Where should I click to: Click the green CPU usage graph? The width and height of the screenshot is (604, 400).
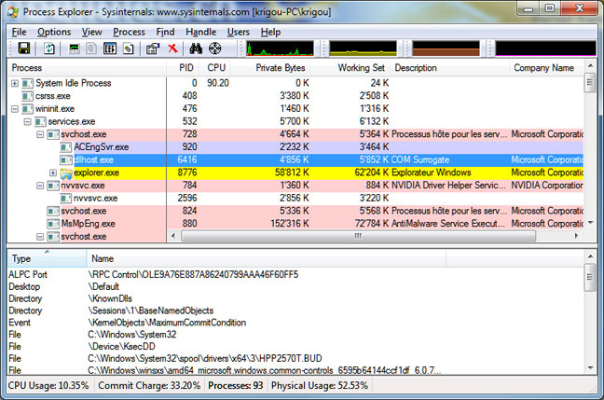tap(280, 48)
